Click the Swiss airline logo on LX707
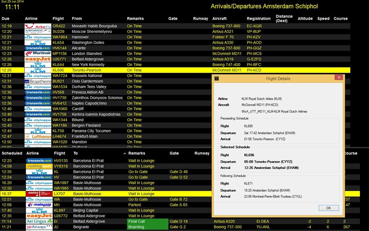 click(39, 194)
